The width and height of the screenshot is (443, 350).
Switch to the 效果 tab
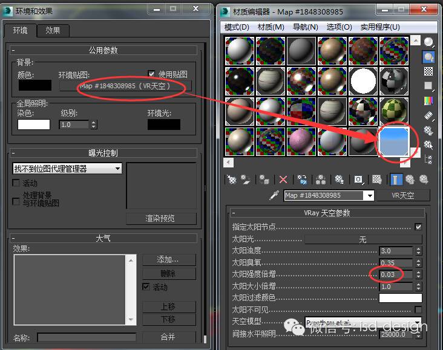coord(53,30)
